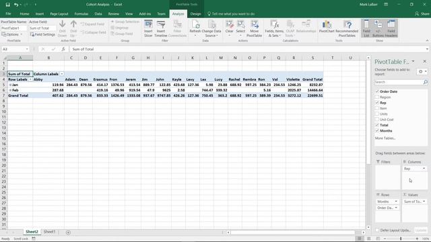Switch to the Insert tab
Viewport: 431px width, 242px height.
40,13
